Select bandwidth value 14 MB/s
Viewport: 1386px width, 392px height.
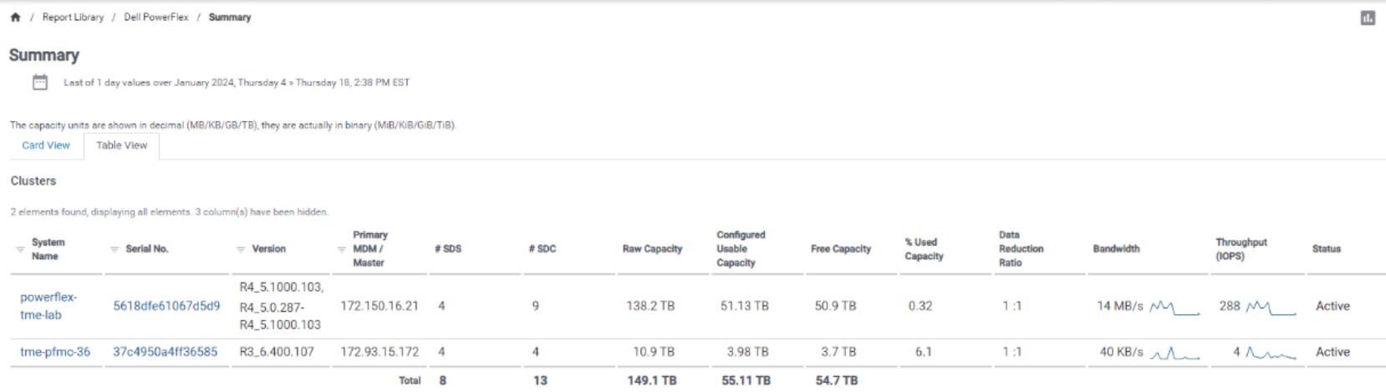1120,306
